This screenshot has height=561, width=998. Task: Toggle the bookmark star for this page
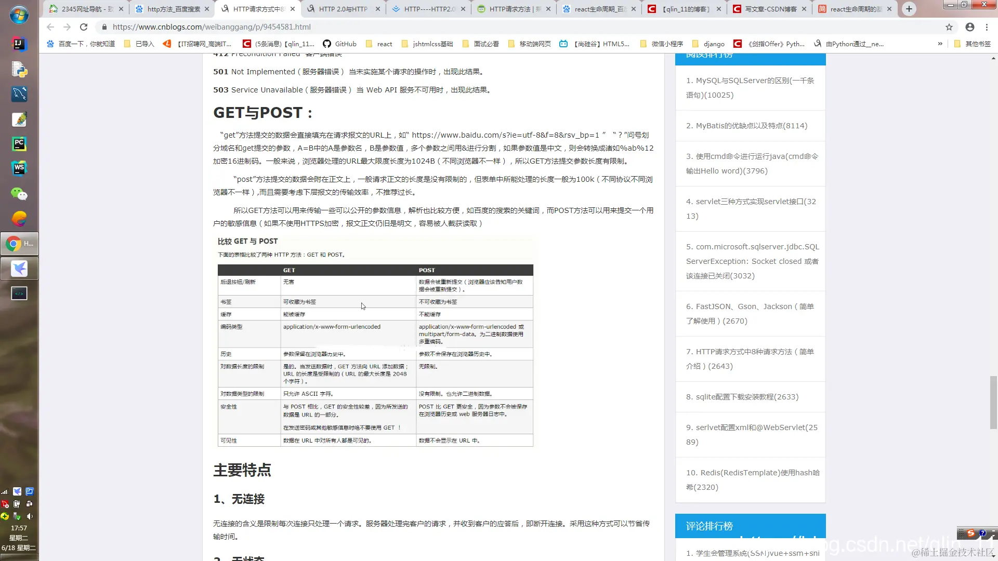pyautogui.click(x=949, y=27)
